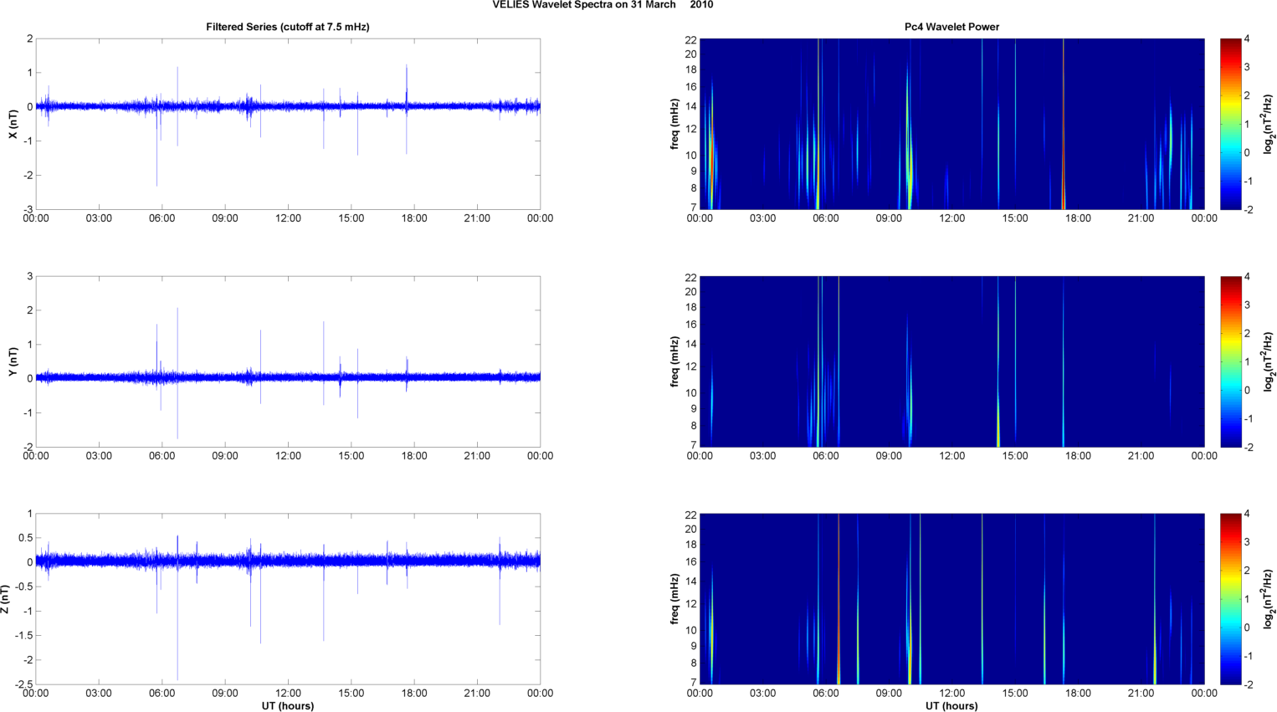The image size is (1277, 712).
Task: Select the Y component filtered time series plot
Action: pos(287,361)
